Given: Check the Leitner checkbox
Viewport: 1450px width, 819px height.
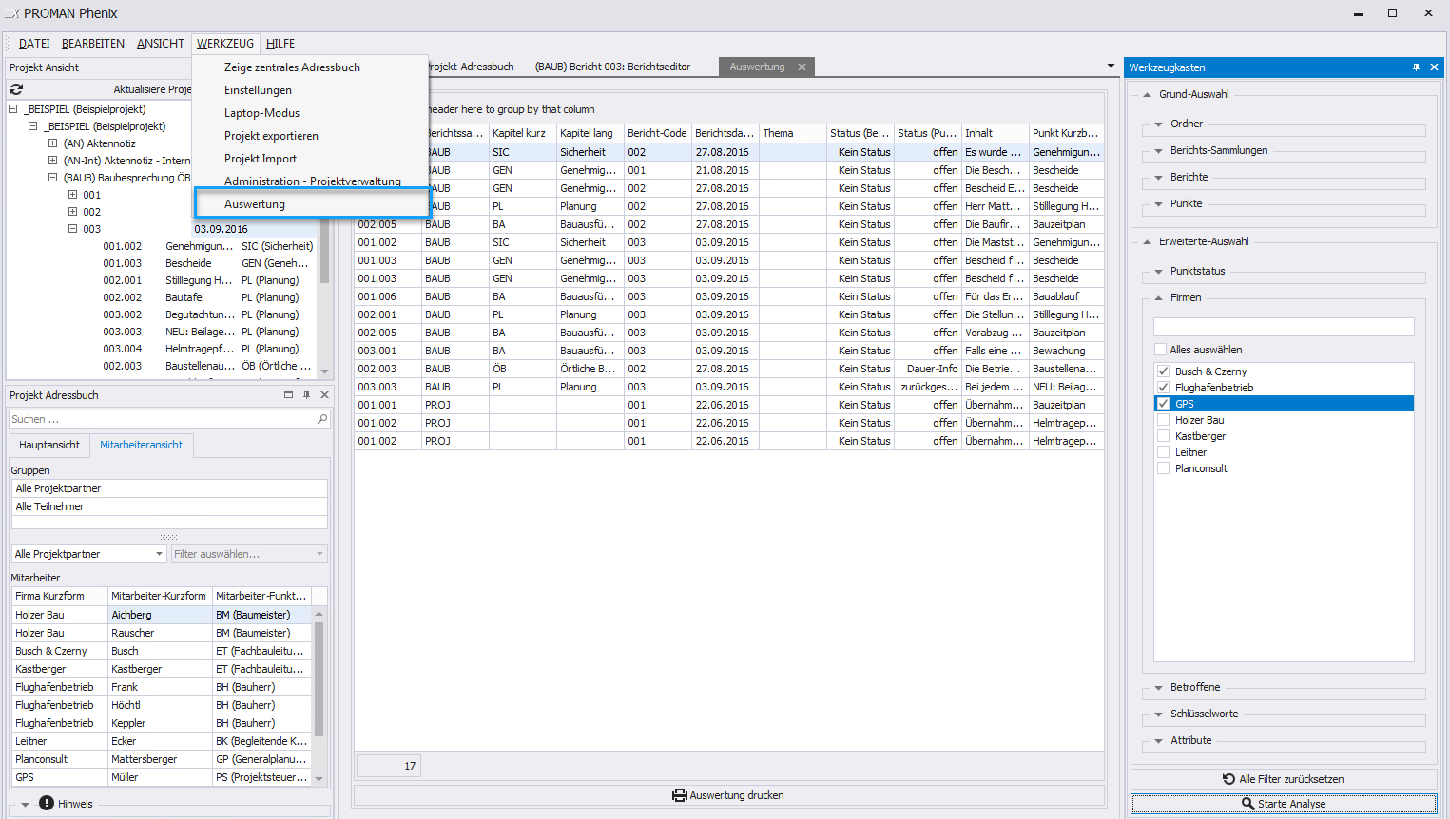Looking at the screenshot, I should tap(1163, 452).
